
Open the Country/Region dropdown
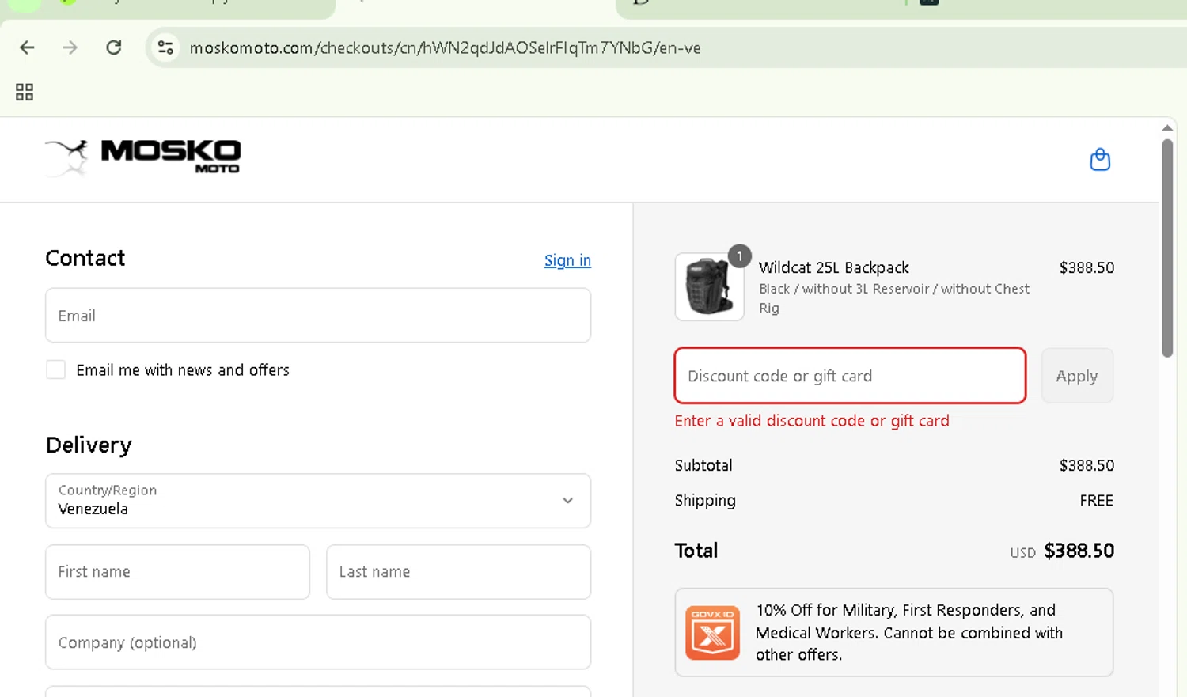click(318, 501)
